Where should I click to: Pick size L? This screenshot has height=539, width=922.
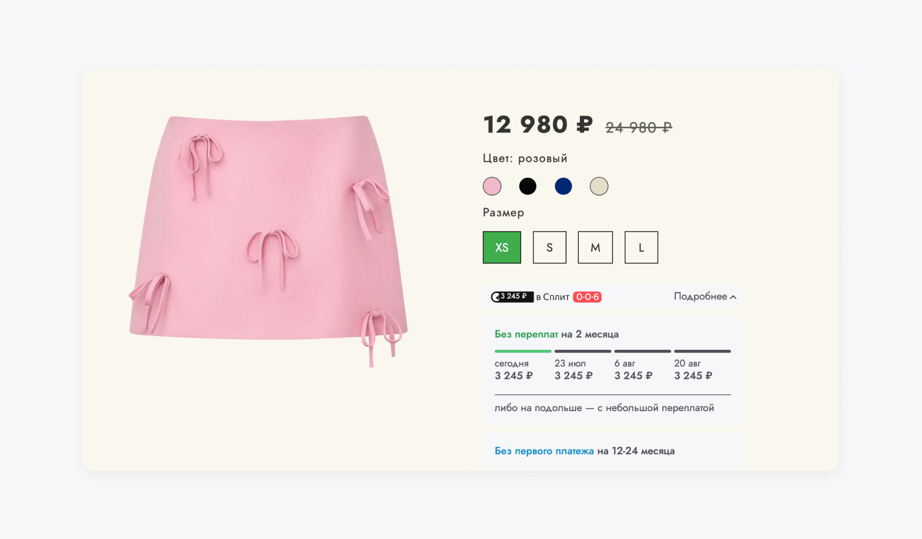click(641, 248)
